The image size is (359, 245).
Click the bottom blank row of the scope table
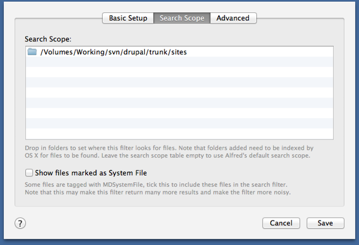click(179, 133)
